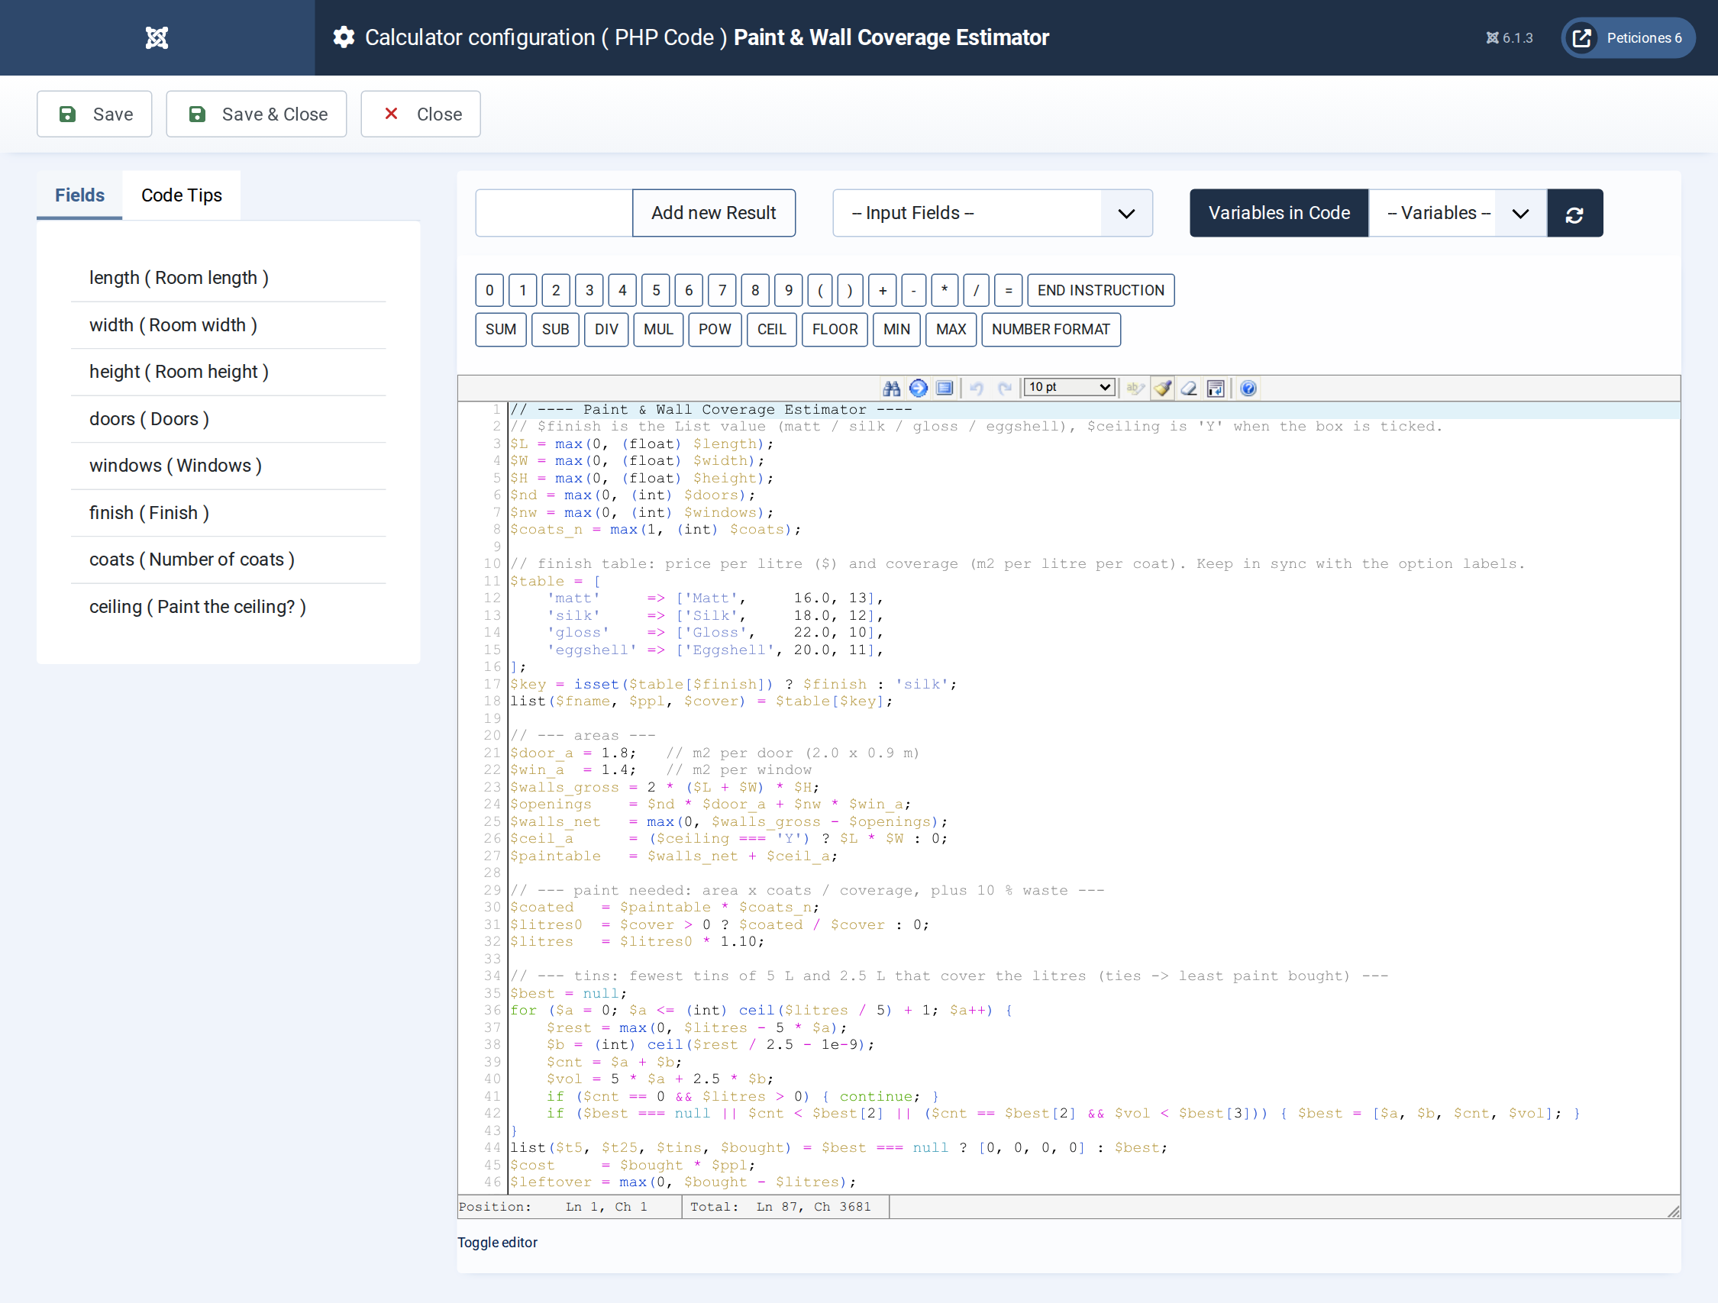The width and height of the screenshot is (1718, 1303).
Task: Click the editor resize grip corner
Action: (1673, 1211)
